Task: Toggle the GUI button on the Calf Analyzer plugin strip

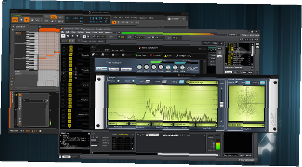Action: pyautogui.click(x=102, y=69)
